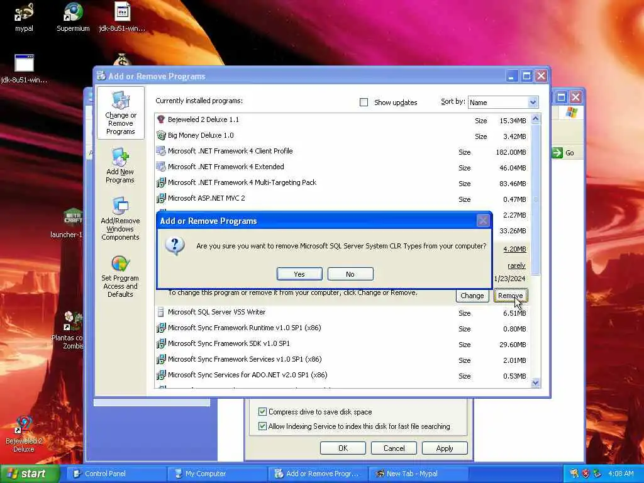Click OK in the disk properties dialog

343,448
